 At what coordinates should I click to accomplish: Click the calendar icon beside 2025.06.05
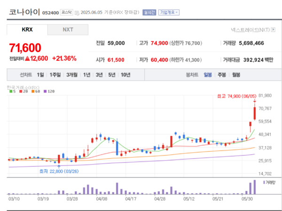click(x=77, y=13)
